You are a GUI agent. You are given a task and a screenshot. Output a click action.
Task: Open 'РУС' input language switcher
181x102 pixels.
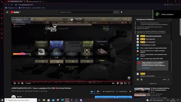[168, 100]
